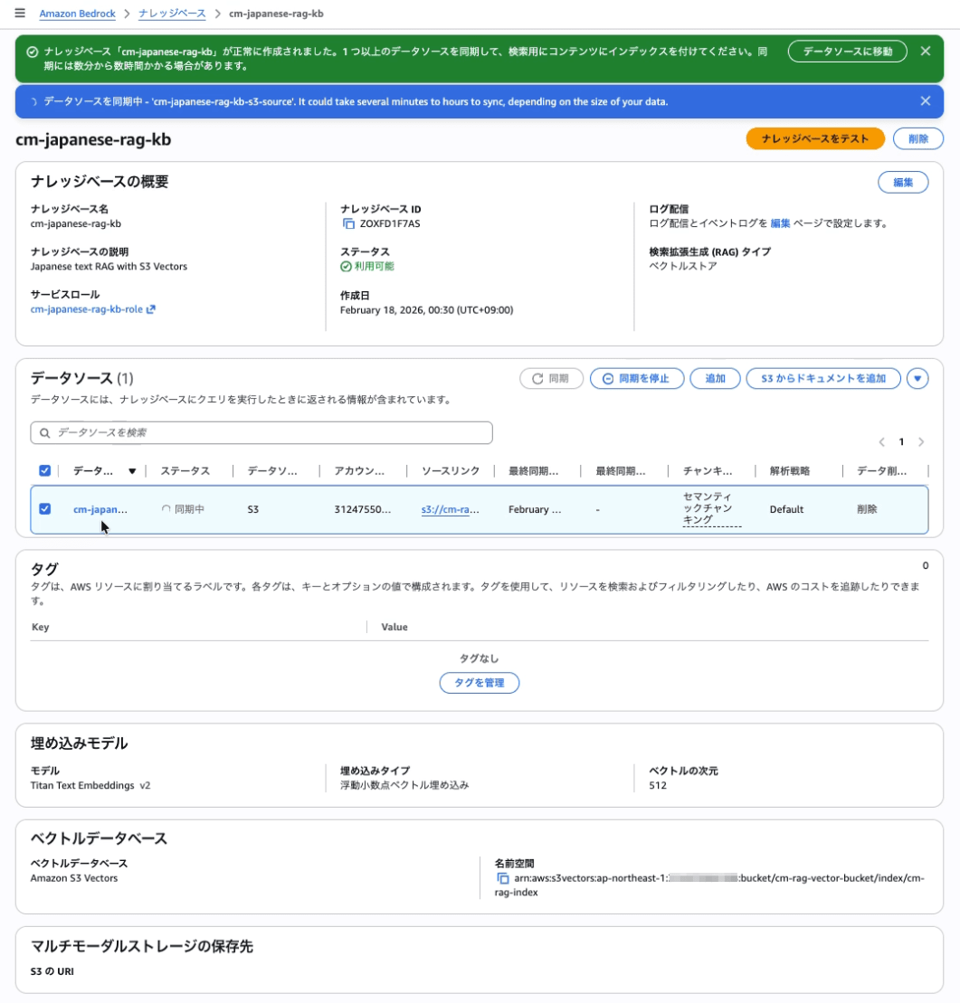The width and height of the screenshot is (960, 1003).
Task: Click the 削除 button near title
Action: [x=917, y=138]
